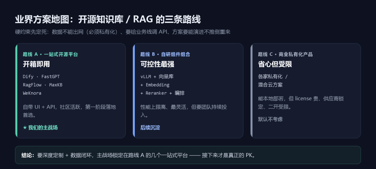This screenshot has width=376, height=169.
Task: Click the slide title about RAG 的三条路线
Action: coord(108,19)
